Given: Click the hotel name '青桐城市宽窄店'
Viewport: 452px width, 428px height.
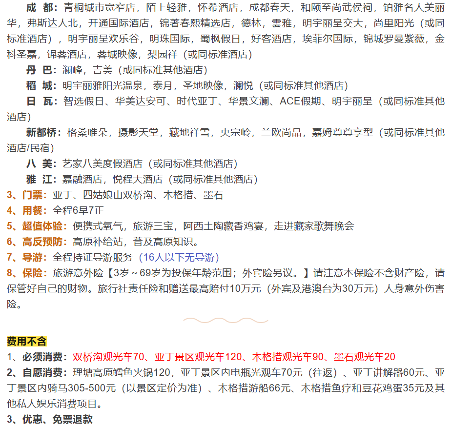Looking at the screenshot, I should [x=100, y=7].
